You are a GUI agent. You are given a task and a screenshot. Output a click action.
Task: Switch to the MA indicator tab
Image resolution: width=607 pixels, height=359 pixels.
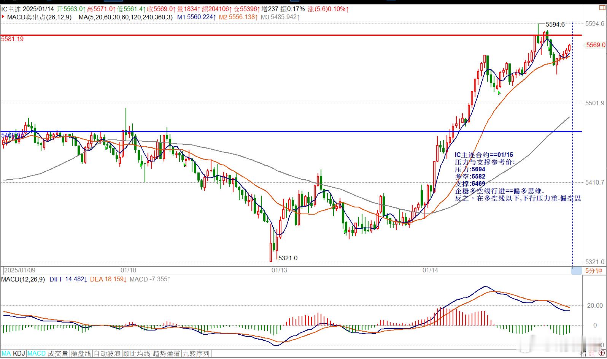6,354
